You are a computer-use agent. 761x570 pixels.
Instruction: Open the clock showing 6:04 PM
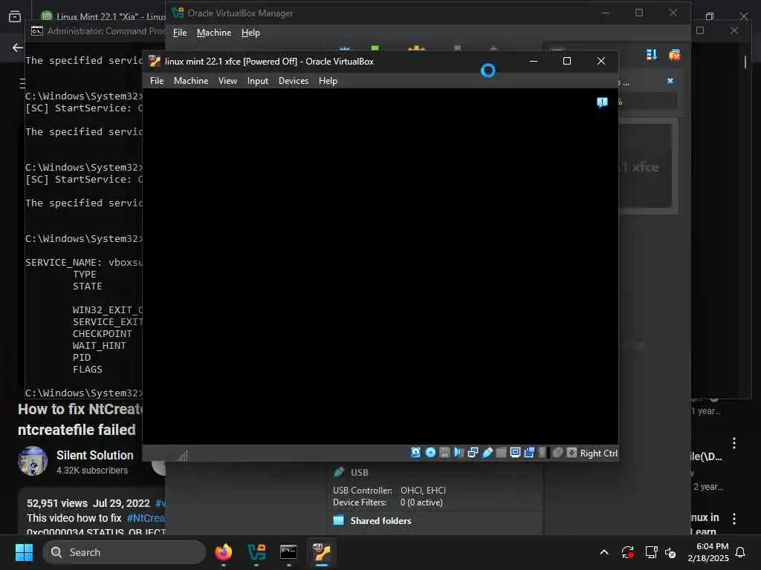pos(708,552)
